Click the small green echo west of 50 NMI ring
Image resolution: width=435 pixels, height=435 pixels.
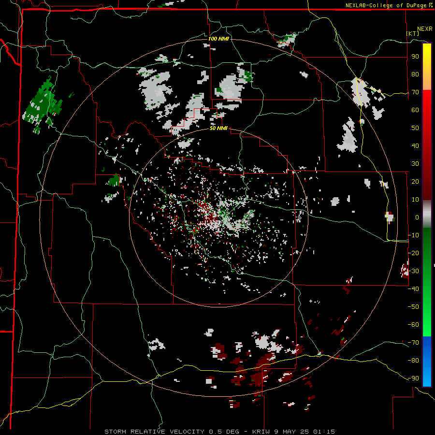[114, 180]
